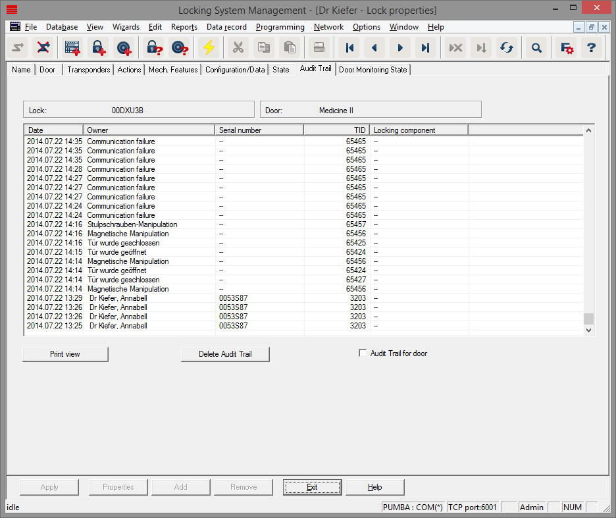Click the New lock icon on toolbar

point(97,47)
